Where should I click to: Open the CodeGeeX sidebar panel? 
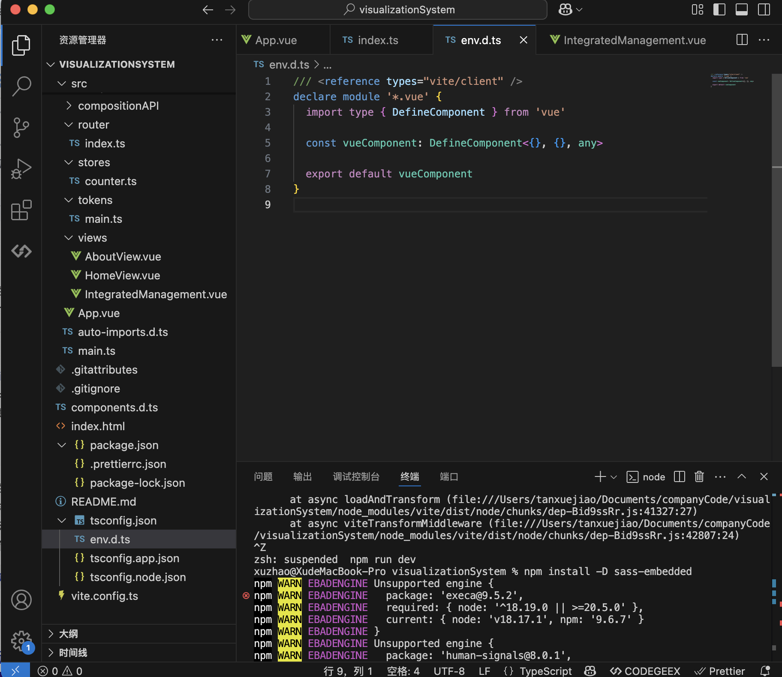coord(21,251)
